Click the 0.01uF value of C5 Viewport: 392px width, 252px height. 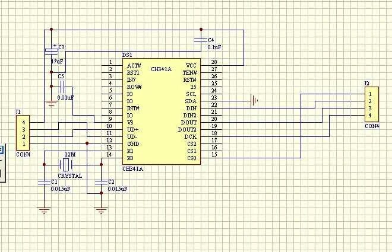[65, 98]
